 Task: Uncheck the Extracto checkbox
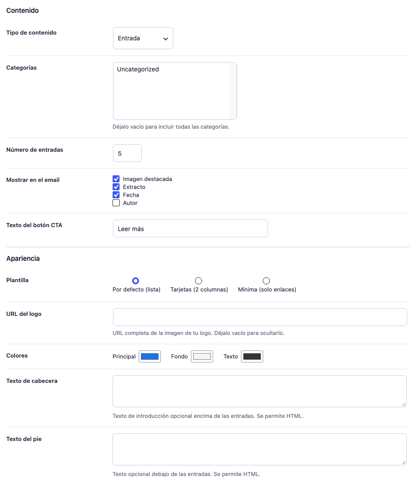[x=116, y=187]
